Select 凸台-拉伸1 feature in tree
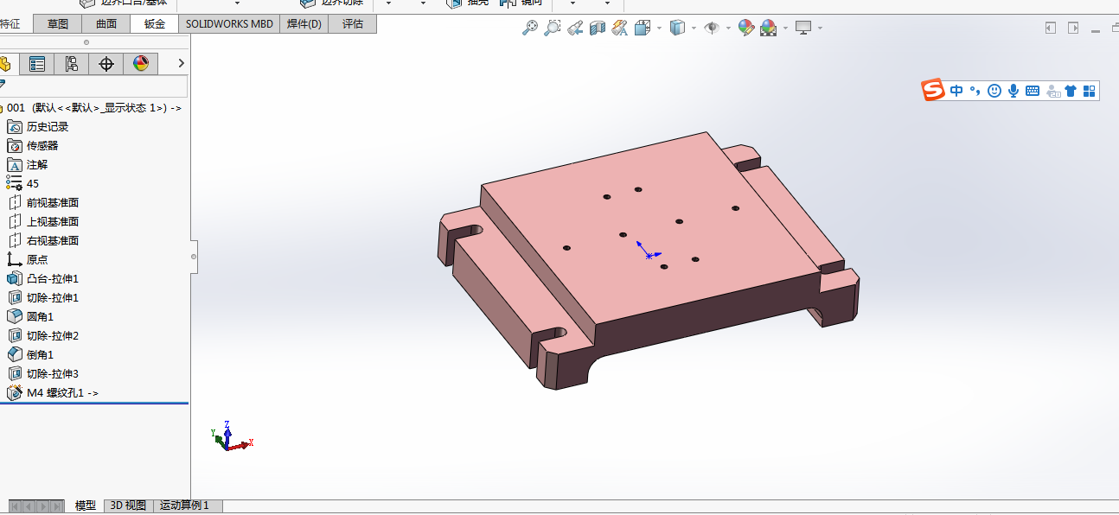Viewport: 1119px width, 515px height. point(53,278)
